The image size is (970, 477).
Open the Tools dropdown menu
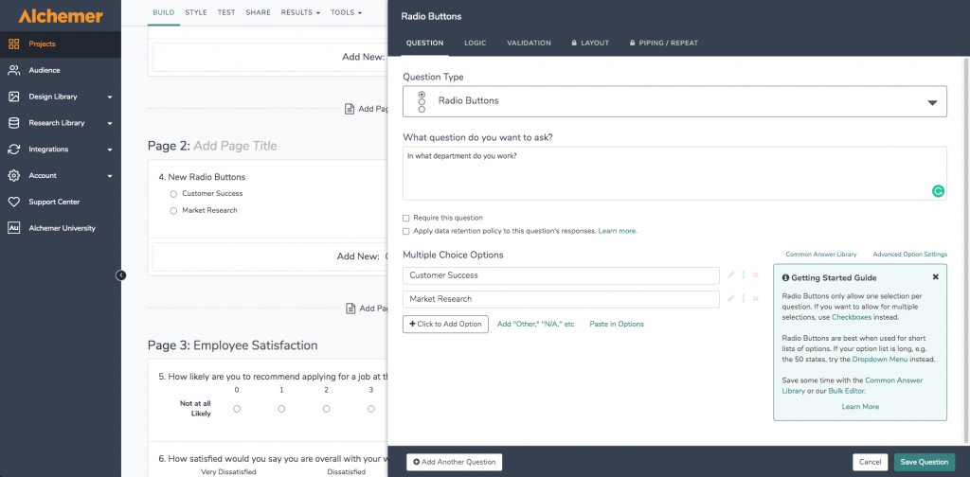pyautogui.click(x=347, y=12)
